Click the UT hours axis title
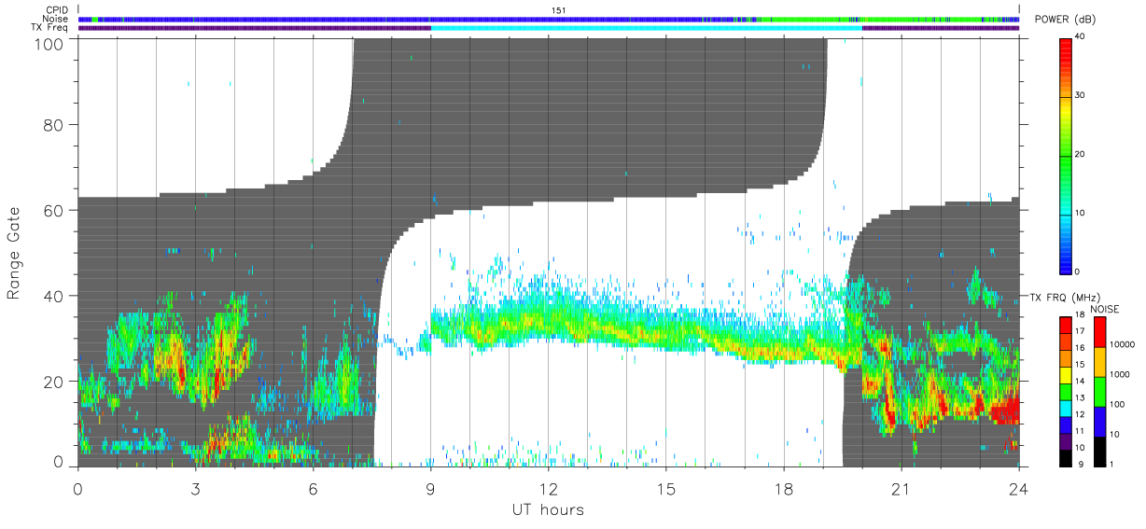1146x529 pixels. (548, 509)
